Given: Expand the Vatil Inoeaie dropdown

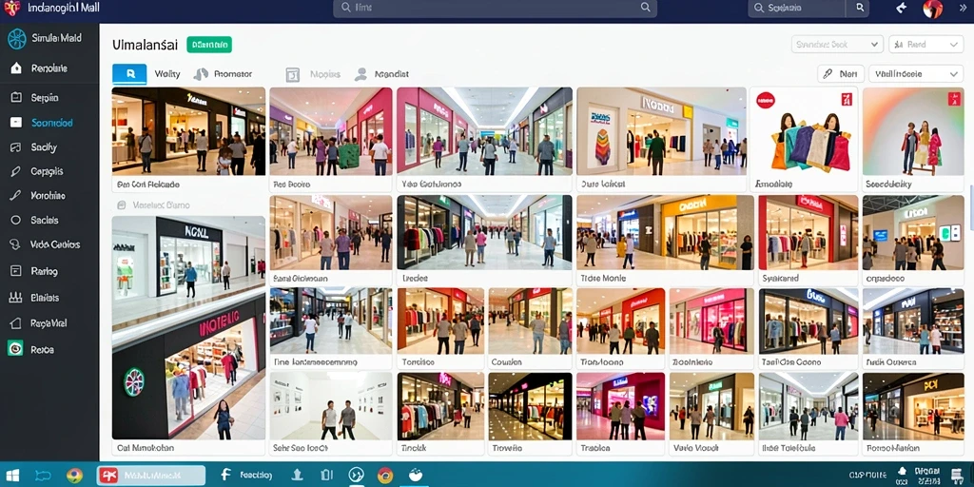Looking at the screenshot, I should (x=916, y=74).
